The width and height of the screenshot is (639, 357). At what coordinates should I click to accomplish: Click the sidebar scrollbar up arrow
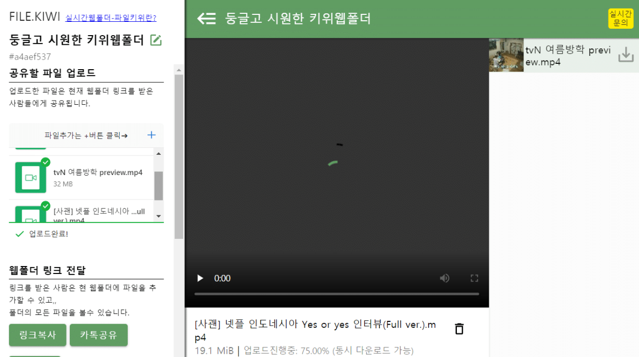(179, 69)
